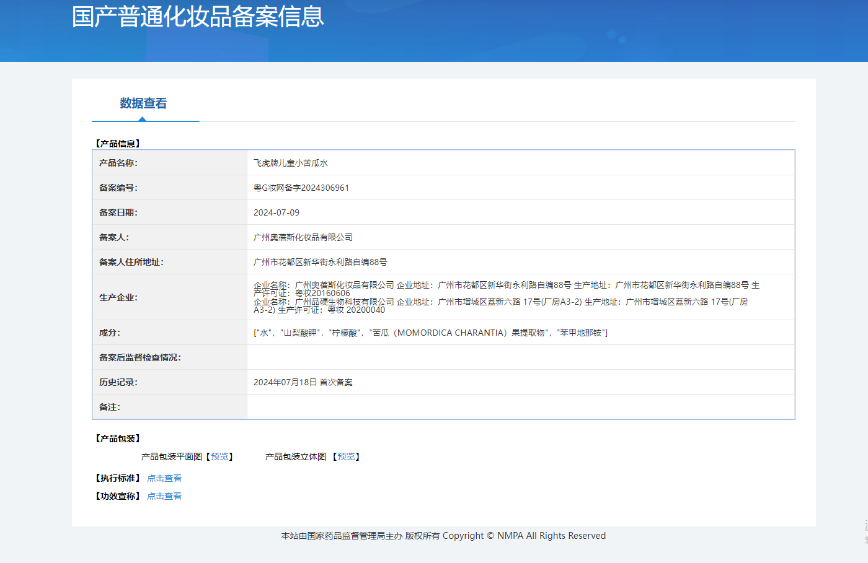Open the 数据查看 tab
Screen dimensions: 868x563
143,103
